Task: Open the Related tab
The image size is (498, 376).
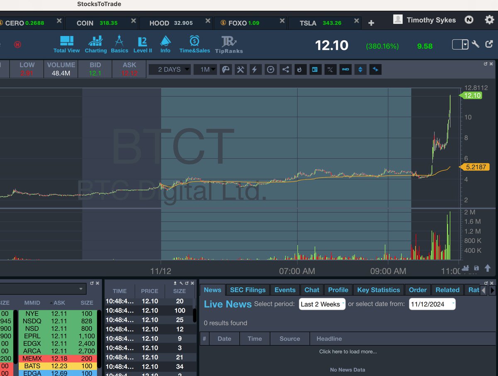Action: click(447, 290)
